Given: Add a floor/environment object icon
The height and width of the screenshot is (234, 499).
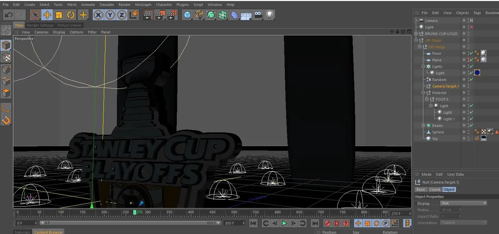Looking at the screenshot, I should 246,15.
